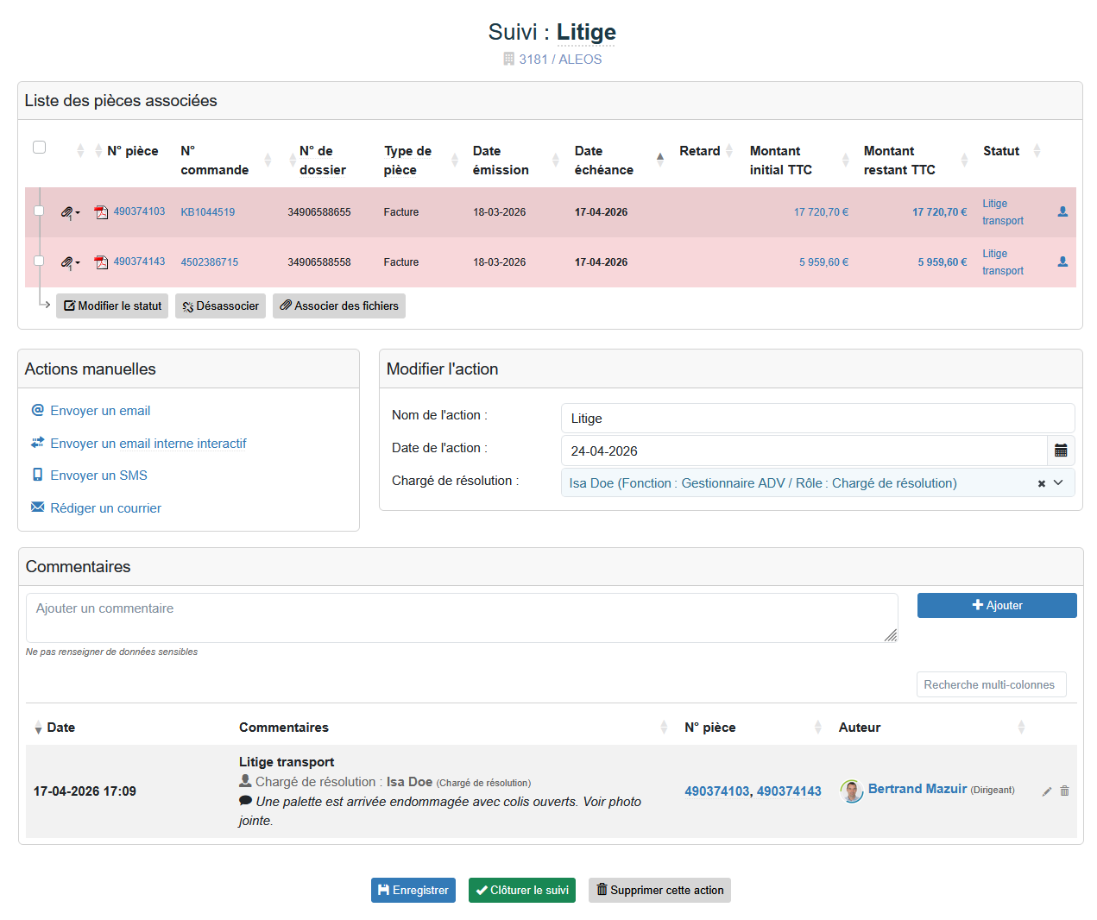Click user icon on invoice 490374103 row
The height and width of the screenshot is (920, 1097).
(1062, 211)
